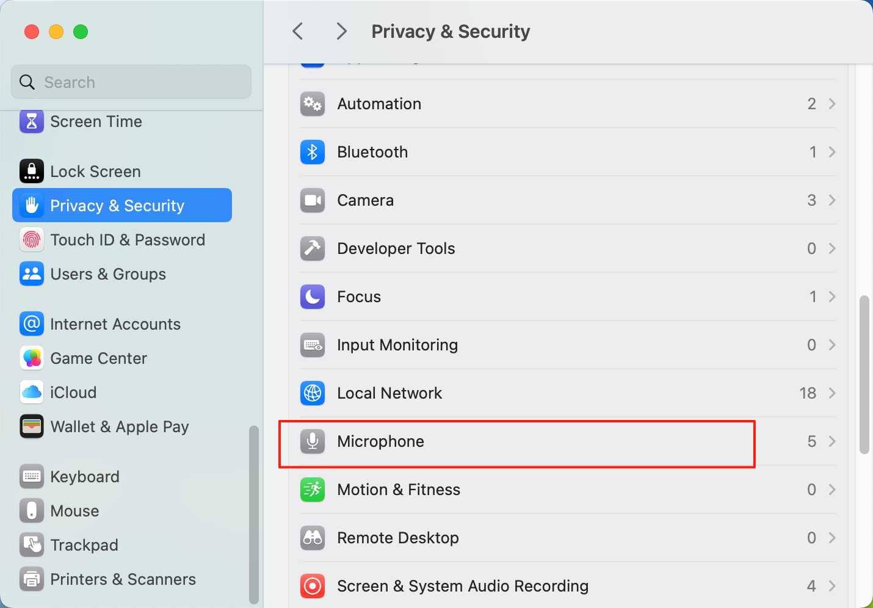
Task: Open Bluetooth details via its chevron
Action: (x=831, y=152)
